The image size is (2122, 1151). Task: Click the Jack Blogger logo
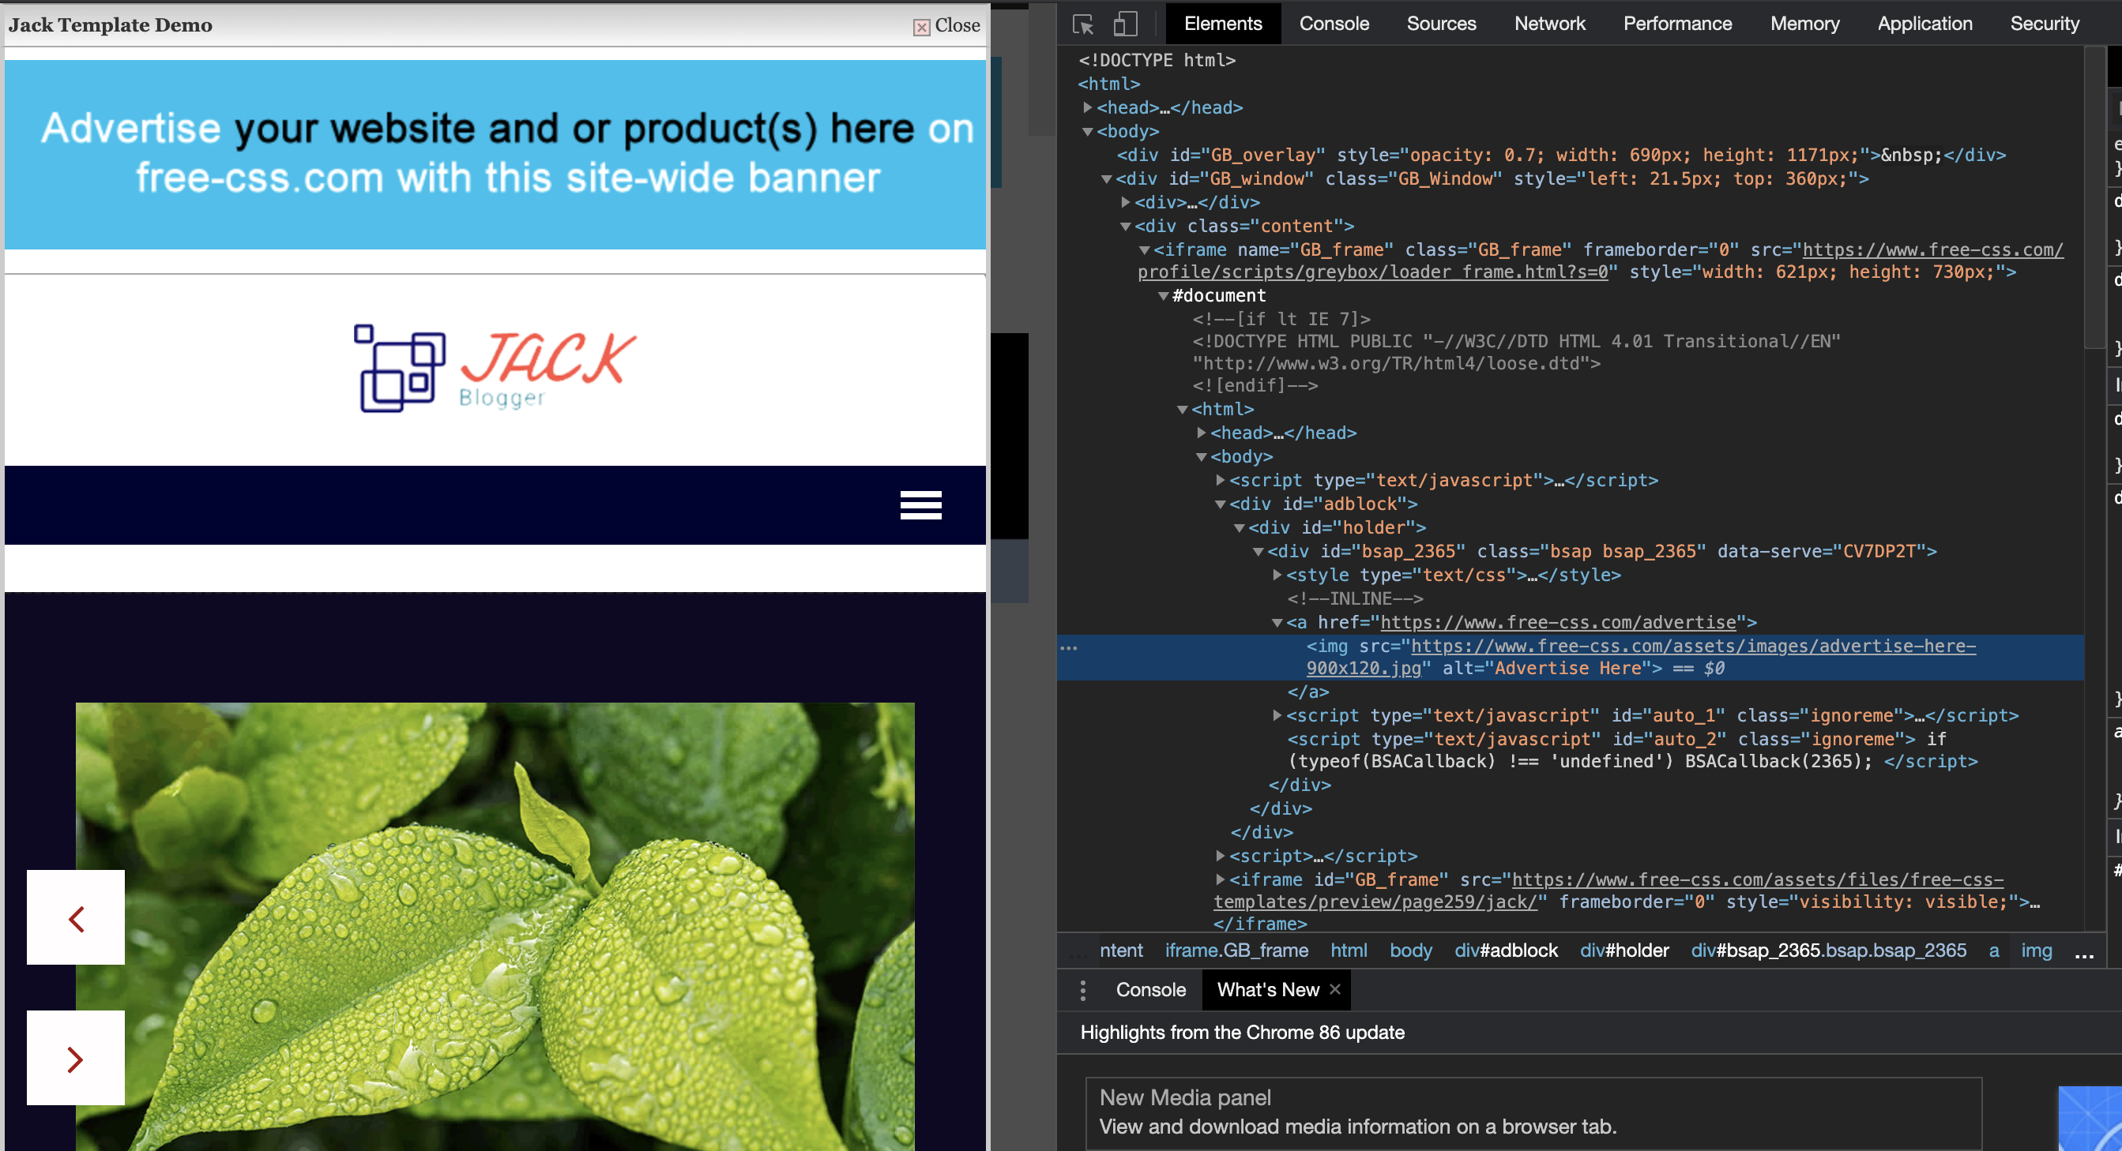pos(495,368)
